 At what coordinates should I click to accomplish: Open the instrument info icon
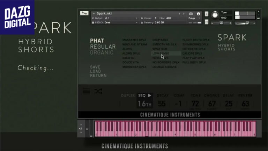199,14
